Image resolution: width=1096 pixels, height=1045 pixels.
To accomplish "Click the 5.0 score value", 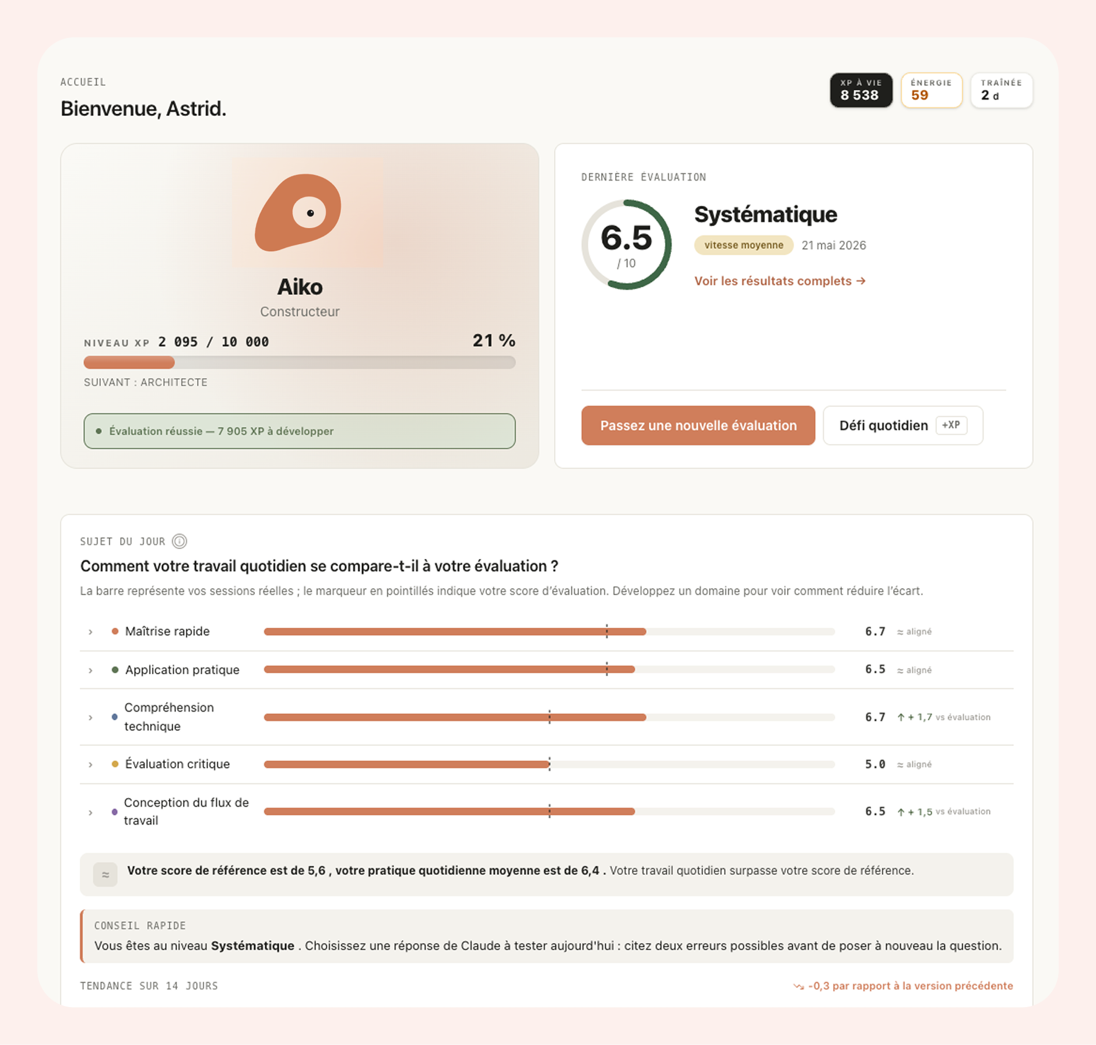I will click(875, 764).
